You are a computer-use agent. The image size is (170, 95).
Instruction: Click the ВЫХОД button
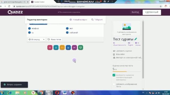[135, 12]
